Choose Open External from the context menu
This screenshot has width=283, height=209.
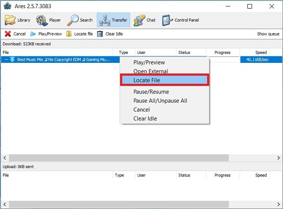151,71
